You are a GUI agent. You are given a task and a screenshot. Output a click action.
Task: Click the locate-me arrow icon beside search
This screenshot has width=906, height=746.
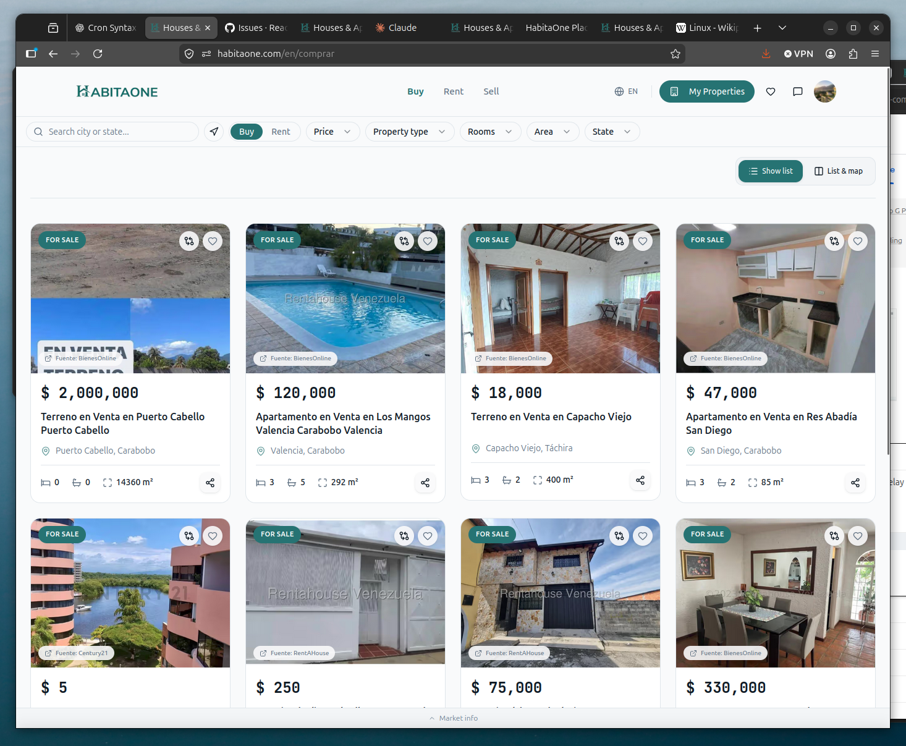214,132
